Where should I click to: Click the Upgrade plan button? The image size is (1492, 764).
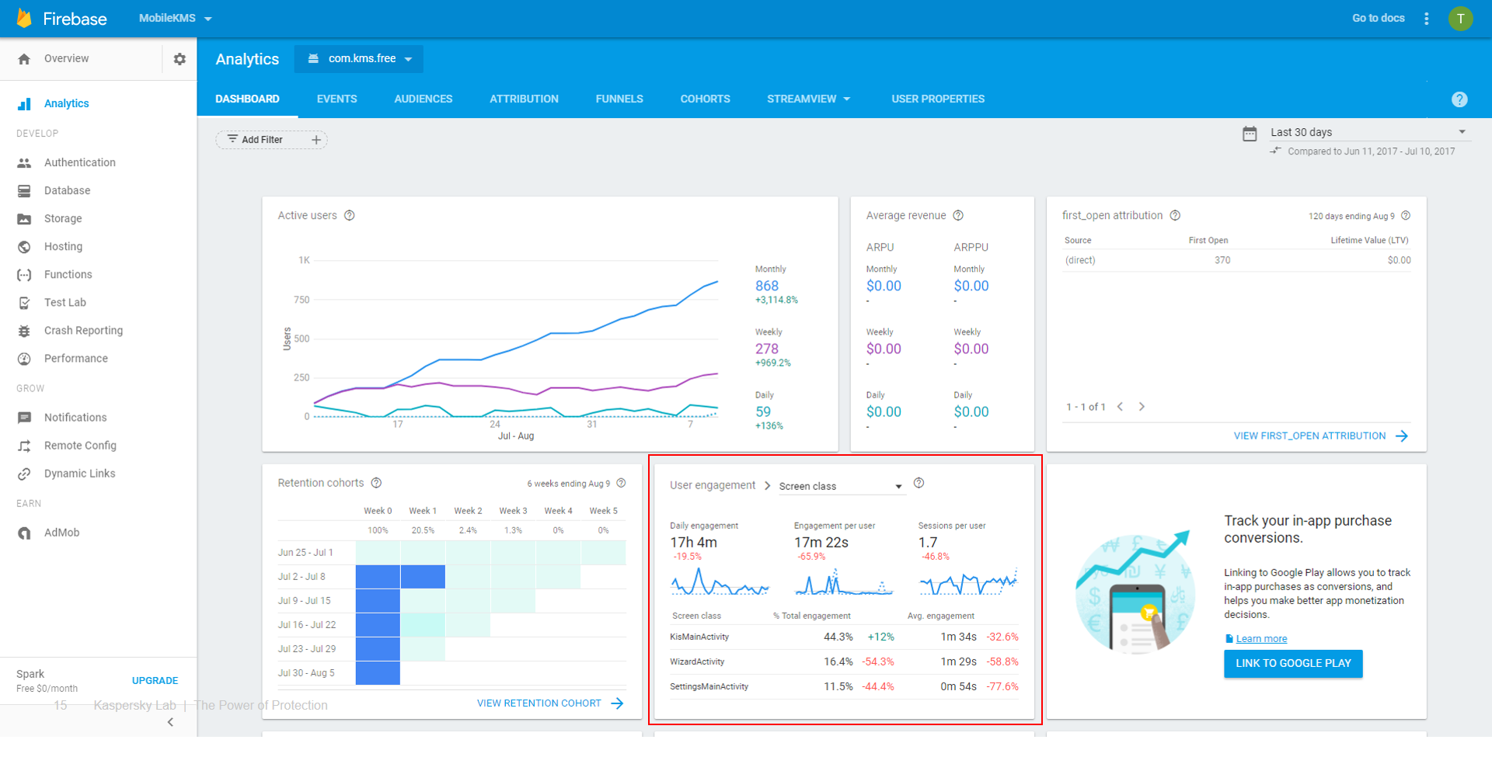pos(155,680)
